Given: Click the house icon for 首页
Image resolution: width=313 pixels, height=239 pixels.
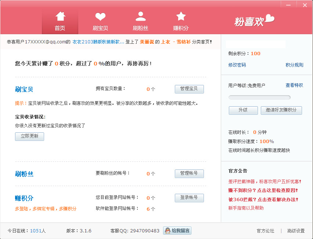Looking at the screenshot, I should click(x=60, y=17).
